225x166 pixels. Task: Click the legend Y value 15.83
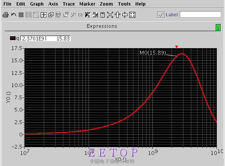pyautogui.click(x=58, y=39)
